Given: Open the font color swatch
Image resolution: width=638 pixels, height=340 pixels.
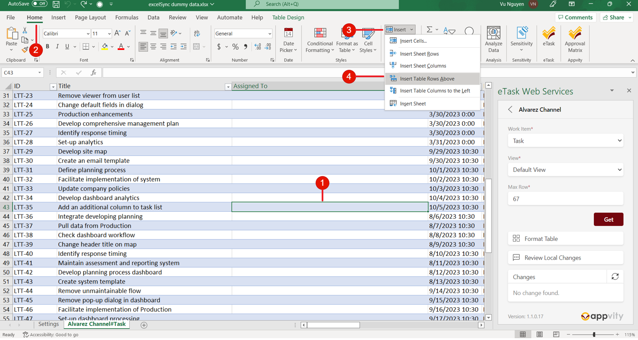Looking at the screenshot, I should (121, 47).
